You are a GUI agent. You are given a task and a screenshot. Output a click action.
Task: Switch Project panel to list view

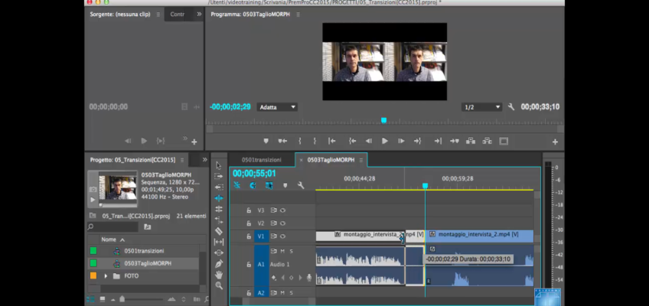coord(90,299)
